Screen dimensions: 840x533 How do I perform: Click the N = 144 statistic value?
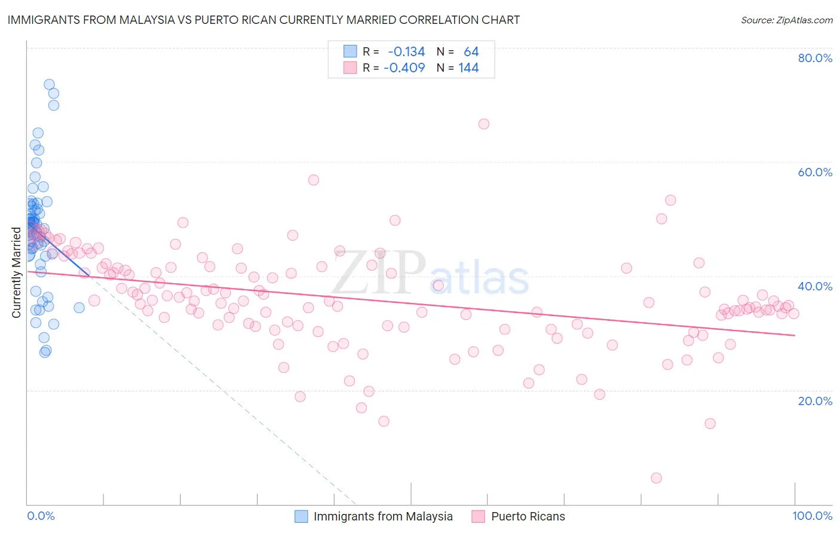tap(468, 68)
